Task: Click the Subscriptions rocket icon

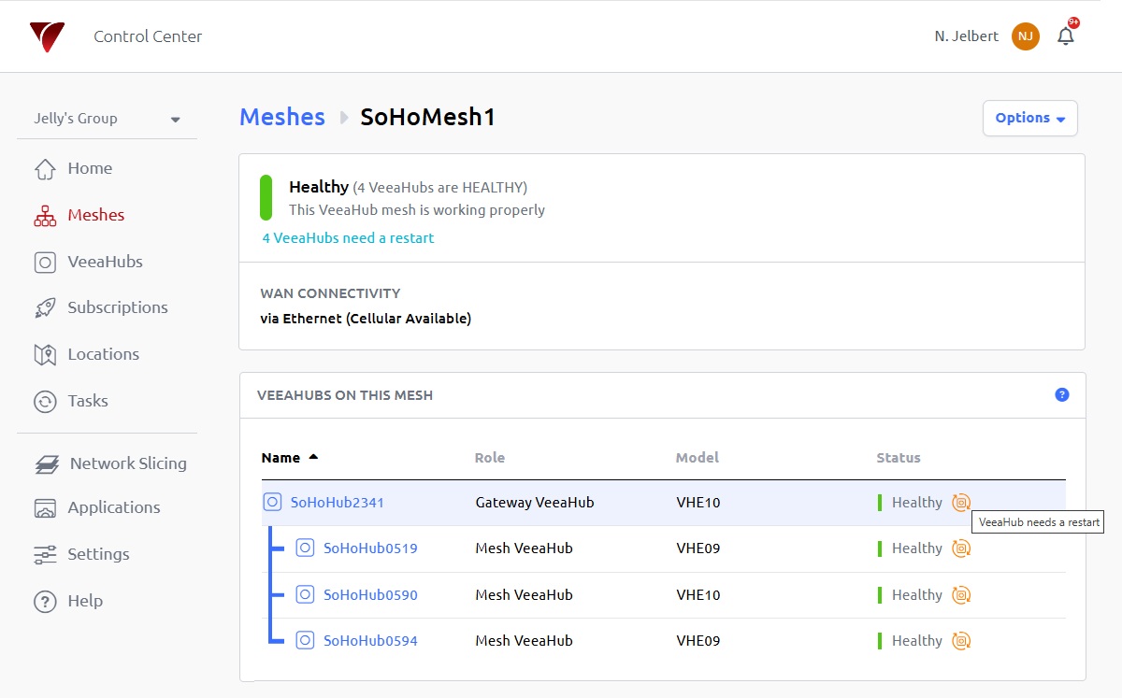Action: pos(45,308)
